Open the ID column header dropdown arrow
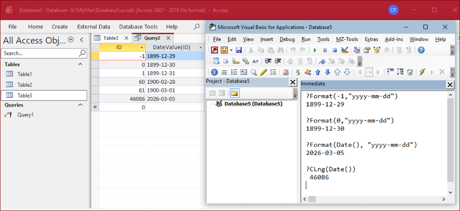Image resolution: width=460 pixels, height=211 pixels. click(x=142, y=47)
